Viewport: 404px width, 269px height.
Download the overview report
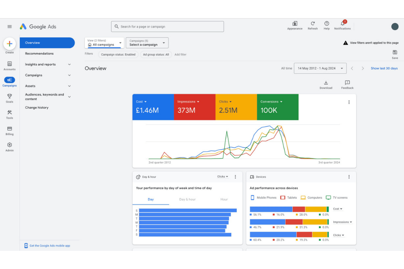(x=326, y=83)
